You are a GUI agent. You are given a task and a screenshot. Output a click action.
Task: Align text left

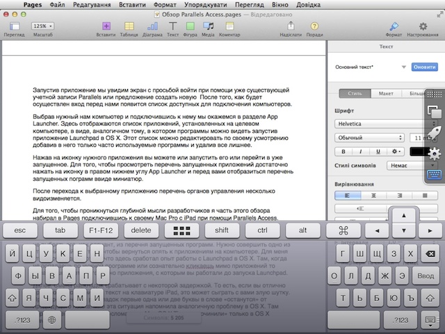coord(348,196)
